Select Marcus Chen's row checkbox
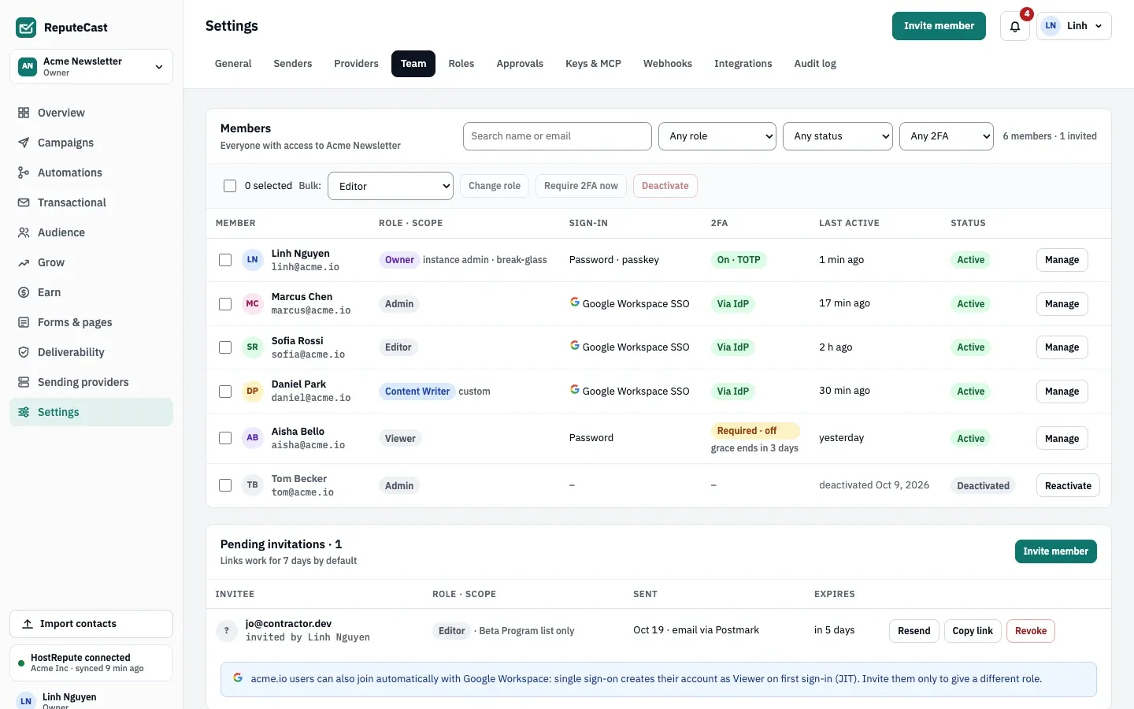This screenshot has height=709, width=1134. pos(225,304)
